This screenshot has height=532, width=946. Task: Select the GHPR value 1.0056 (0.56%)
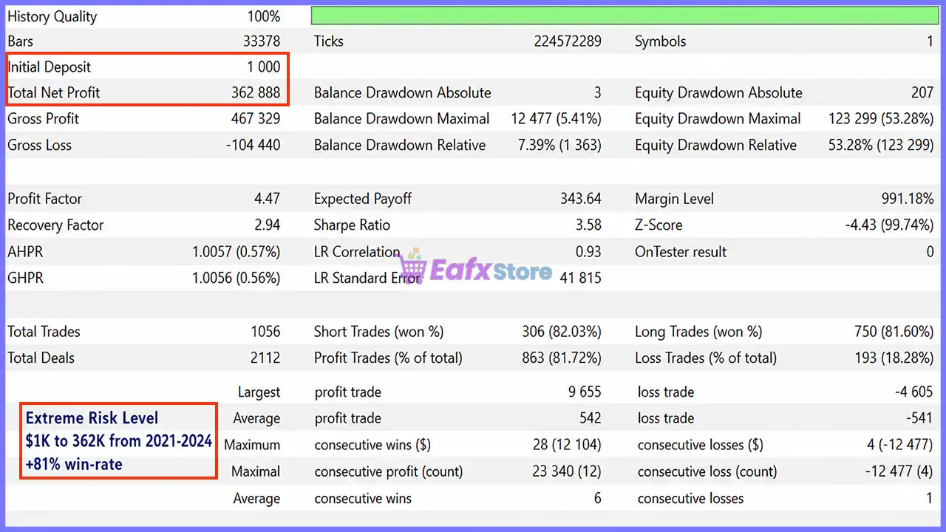pos(236,279)
